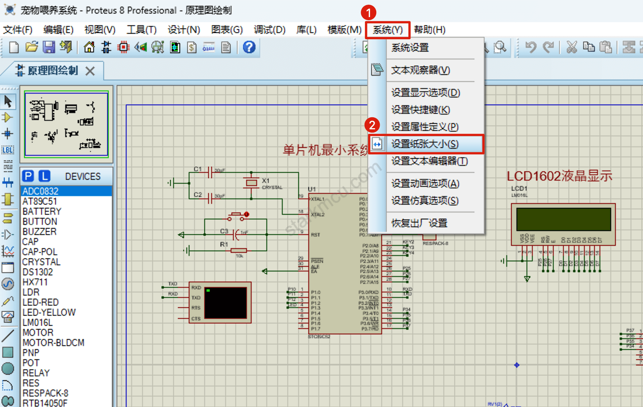This screenshot has height=407, width=643.
Task: Open the 图表(G) menu
Action: (227, 30)
